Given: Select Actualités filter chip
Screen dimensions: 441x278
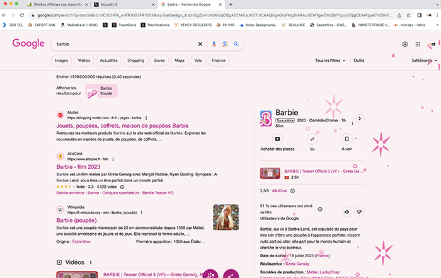Looking at the screenshot, I should pyautogui.click(x=108, y=61).
